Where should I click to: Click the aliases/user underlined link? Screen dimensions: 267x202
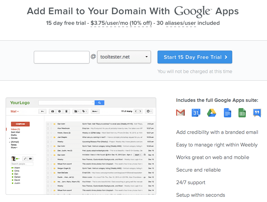click(180, 23)
